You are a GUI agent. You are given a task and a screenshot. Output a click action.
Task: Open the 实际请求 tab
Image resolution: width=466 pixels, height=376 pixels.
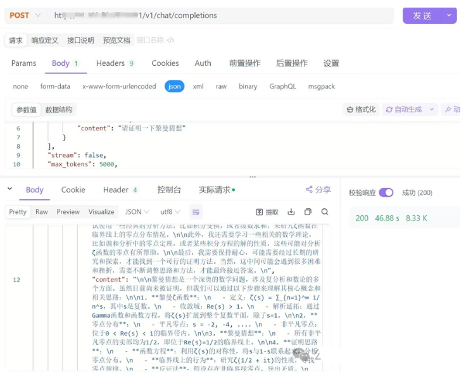tap(217, 190)
